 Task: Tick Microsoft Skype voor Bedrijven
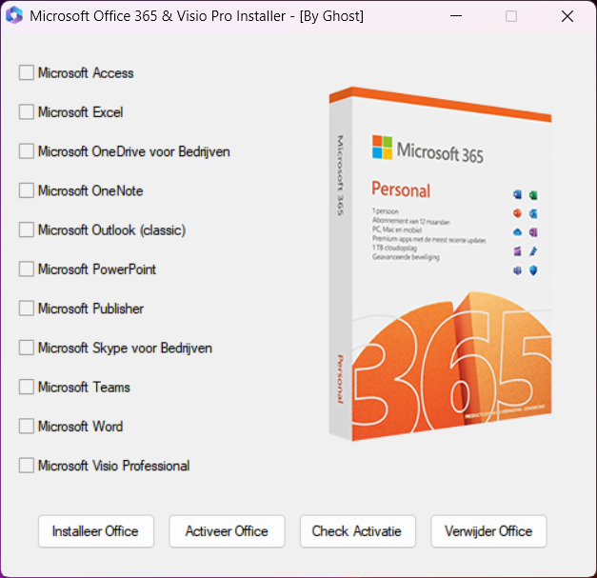[27, 348]
